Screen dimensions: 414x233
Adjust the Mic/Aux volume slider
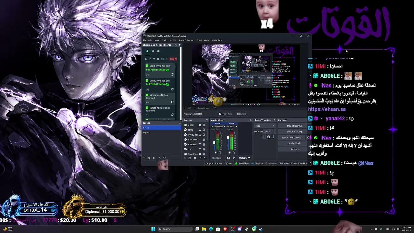(228, 138)
